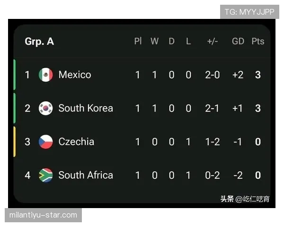Screen dimensions: 284x227
Task: Click the L column header
Action: pyautogui.click(x=188, y=41)
